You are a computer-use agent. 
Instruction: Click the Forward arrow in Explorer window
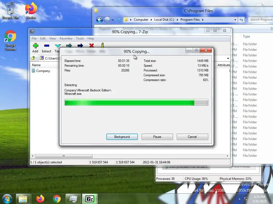[107, 20]
